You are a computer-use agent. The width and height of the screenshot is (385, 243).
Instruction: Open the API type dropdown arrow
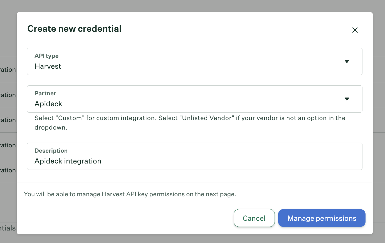point(347,61)
